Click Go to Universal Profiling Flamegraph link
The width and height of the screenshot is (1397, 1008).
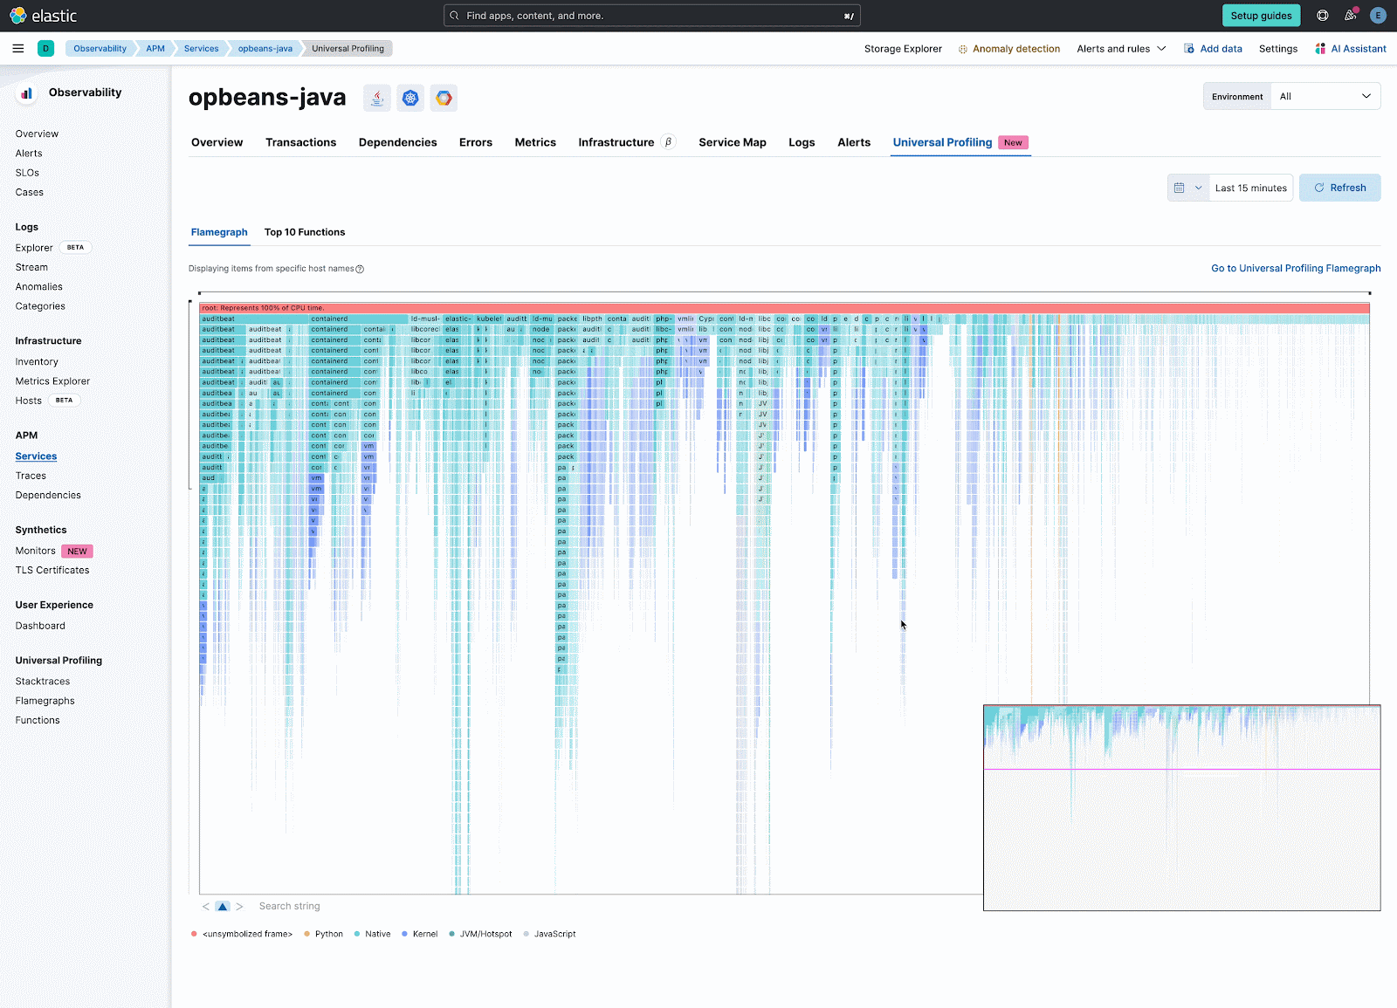click(1295, 268)
